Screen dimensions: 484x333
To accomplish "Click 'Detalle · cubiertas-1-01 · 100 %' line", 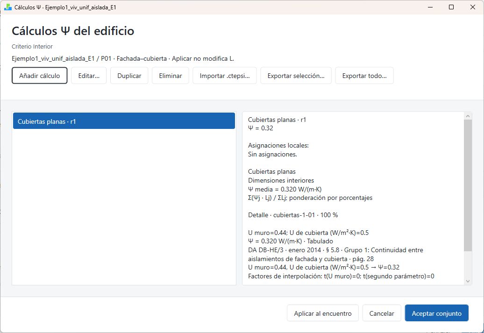I will point(293,215).
